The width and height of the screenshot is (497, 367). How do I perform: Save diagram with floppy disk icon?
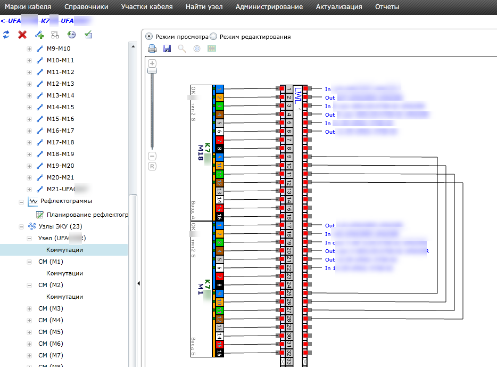167,48
